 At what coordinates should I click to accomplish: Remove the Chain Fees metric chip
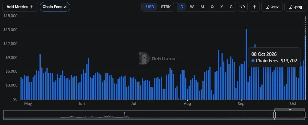(x=65, y=7)
